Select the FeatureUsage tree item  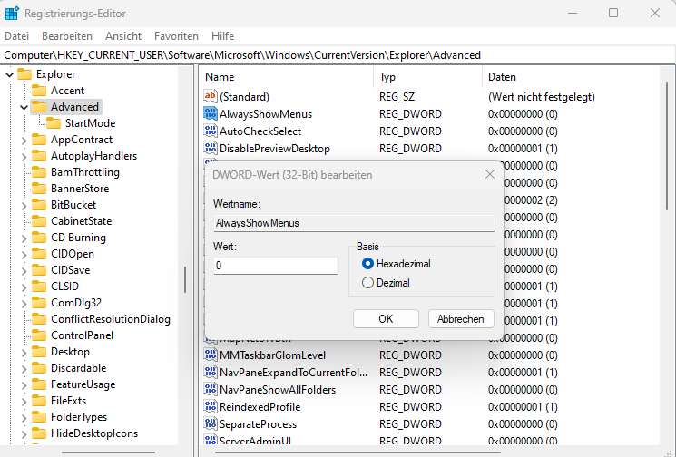(x=83, y=384)
